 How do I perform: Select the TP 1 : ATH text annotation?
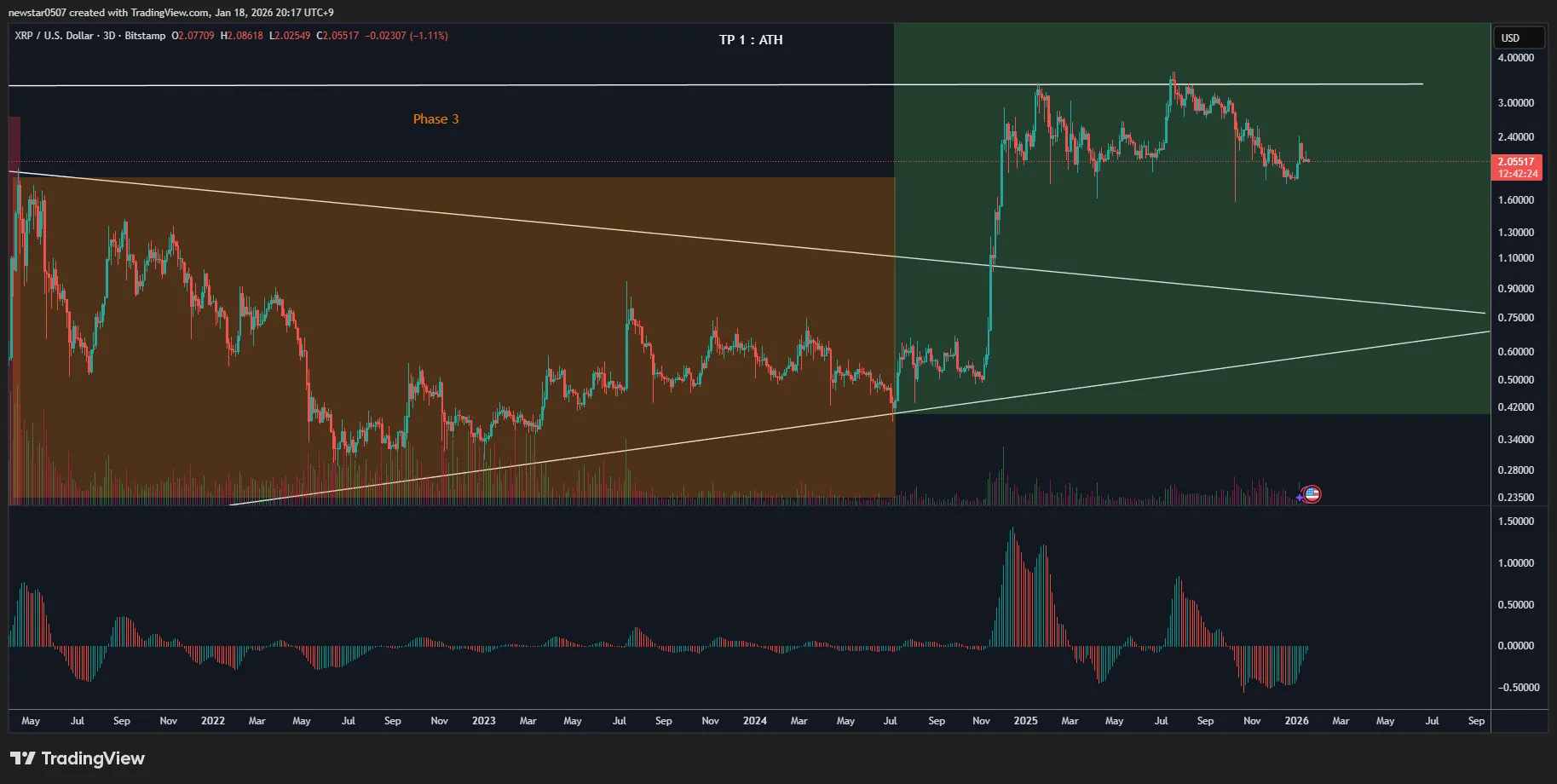pos(751,39)
